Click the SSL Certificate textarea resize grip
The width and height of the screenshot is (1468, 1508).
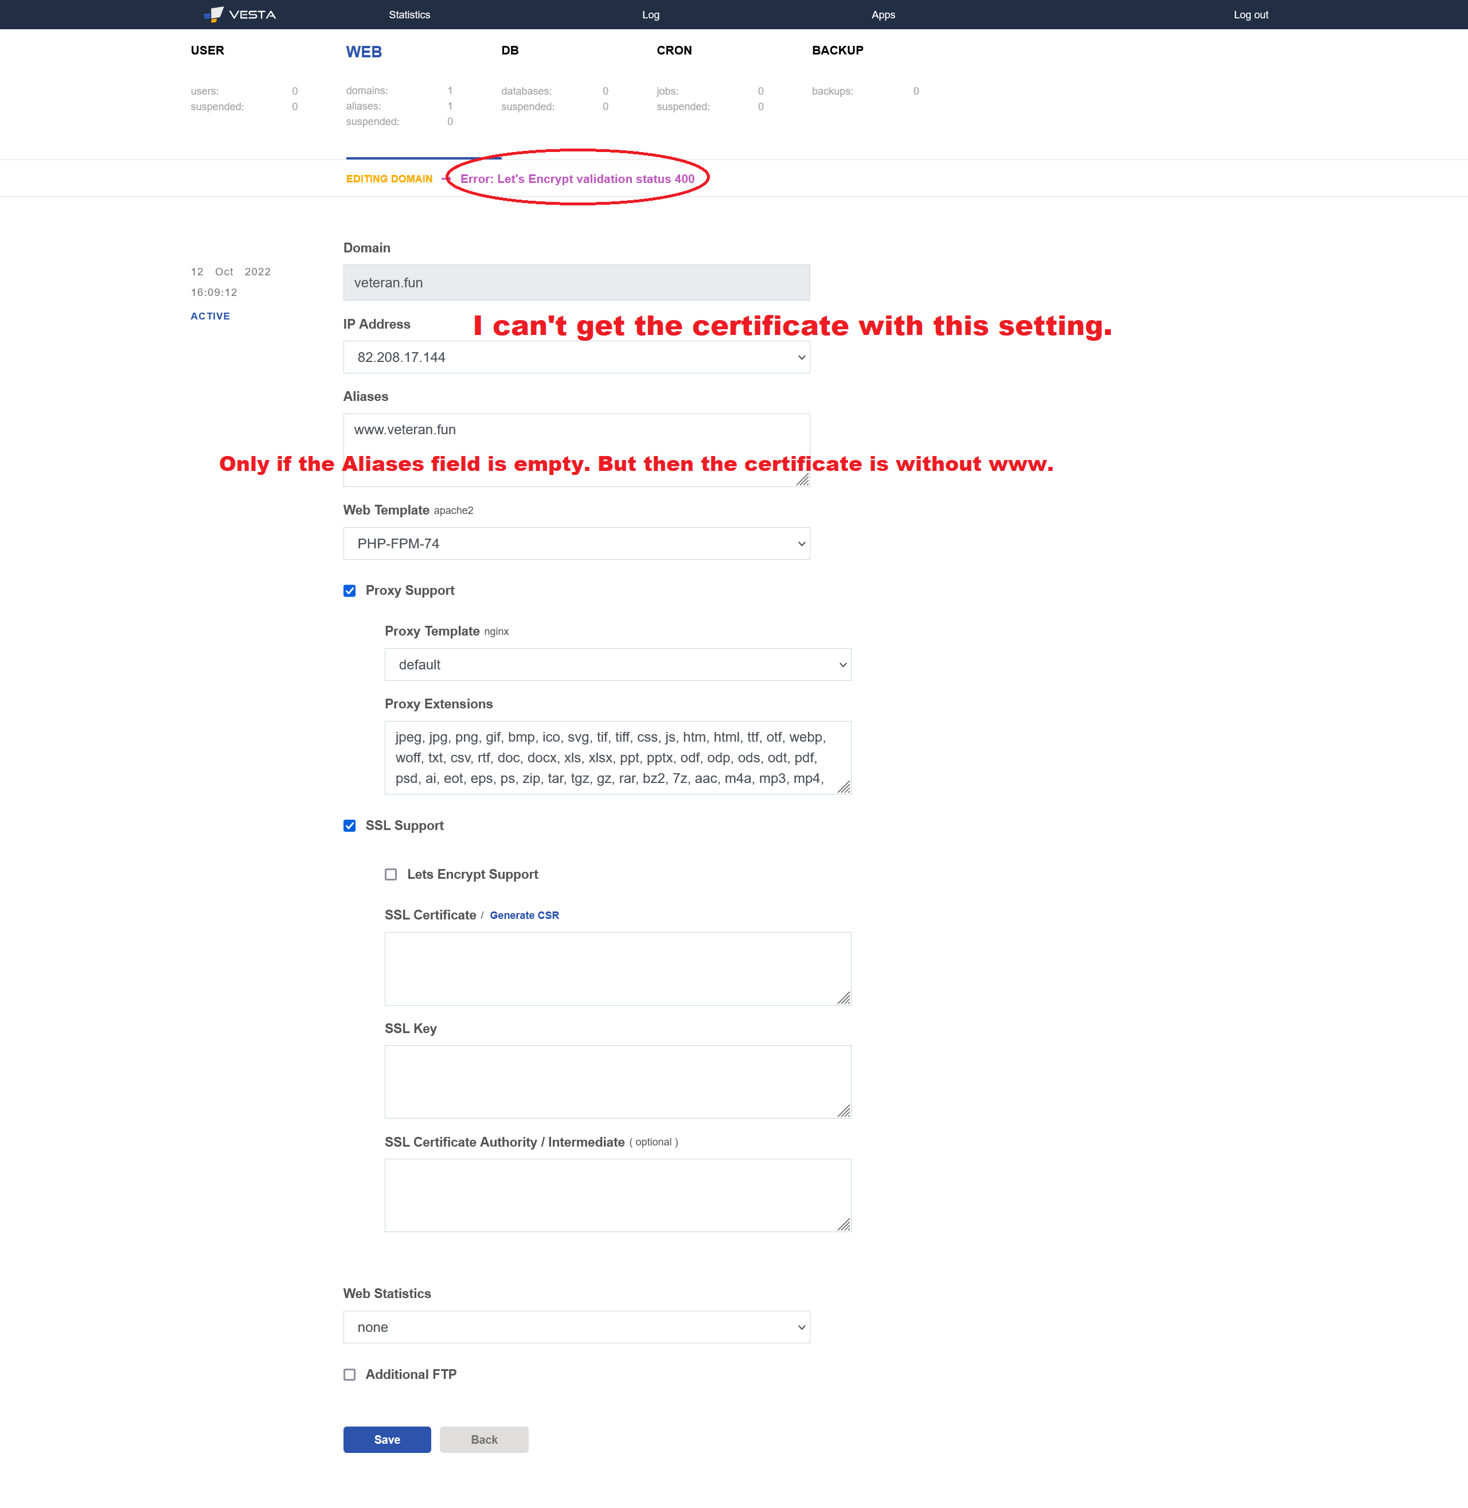click(x=844, y=997)
